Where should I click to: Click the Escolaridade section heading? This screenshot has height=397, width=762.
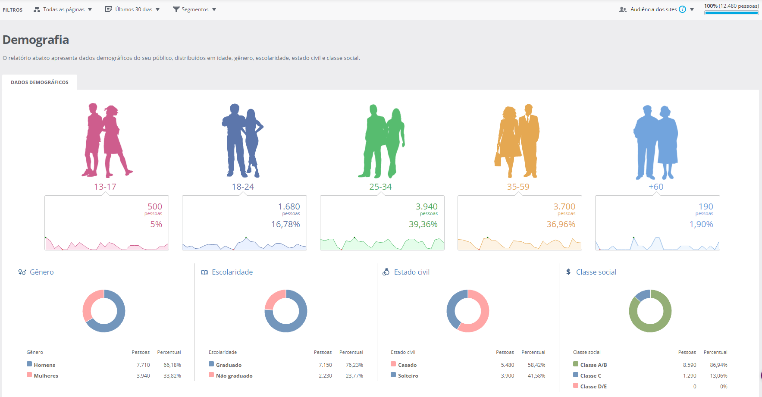tap(232, 272)
